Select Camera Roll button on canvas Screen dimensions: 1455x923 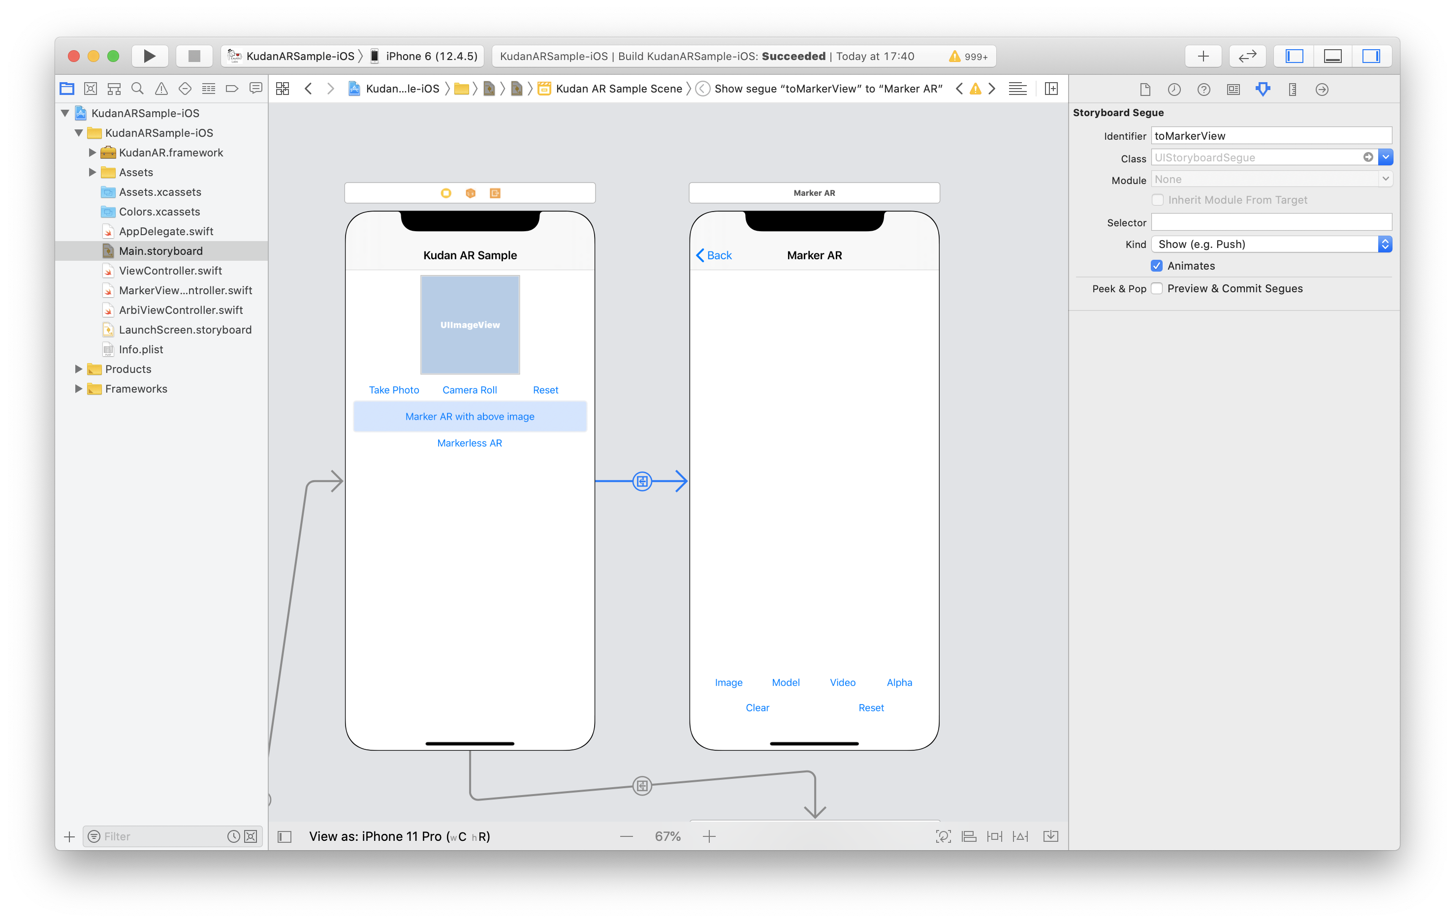point(470,390)
